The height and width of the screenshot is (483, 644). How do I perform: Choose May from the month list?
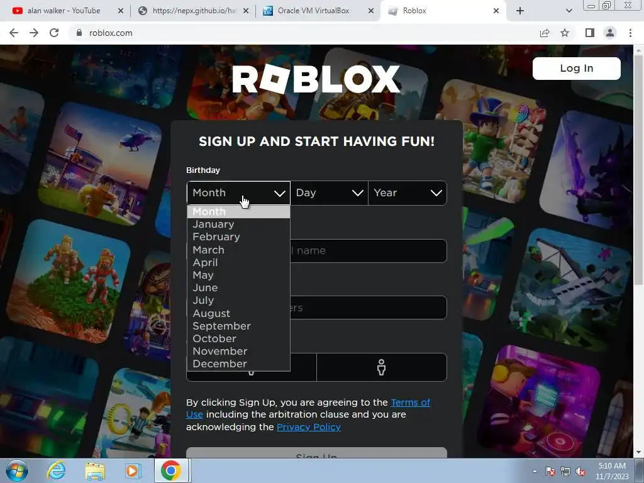[x=238, y=275]
